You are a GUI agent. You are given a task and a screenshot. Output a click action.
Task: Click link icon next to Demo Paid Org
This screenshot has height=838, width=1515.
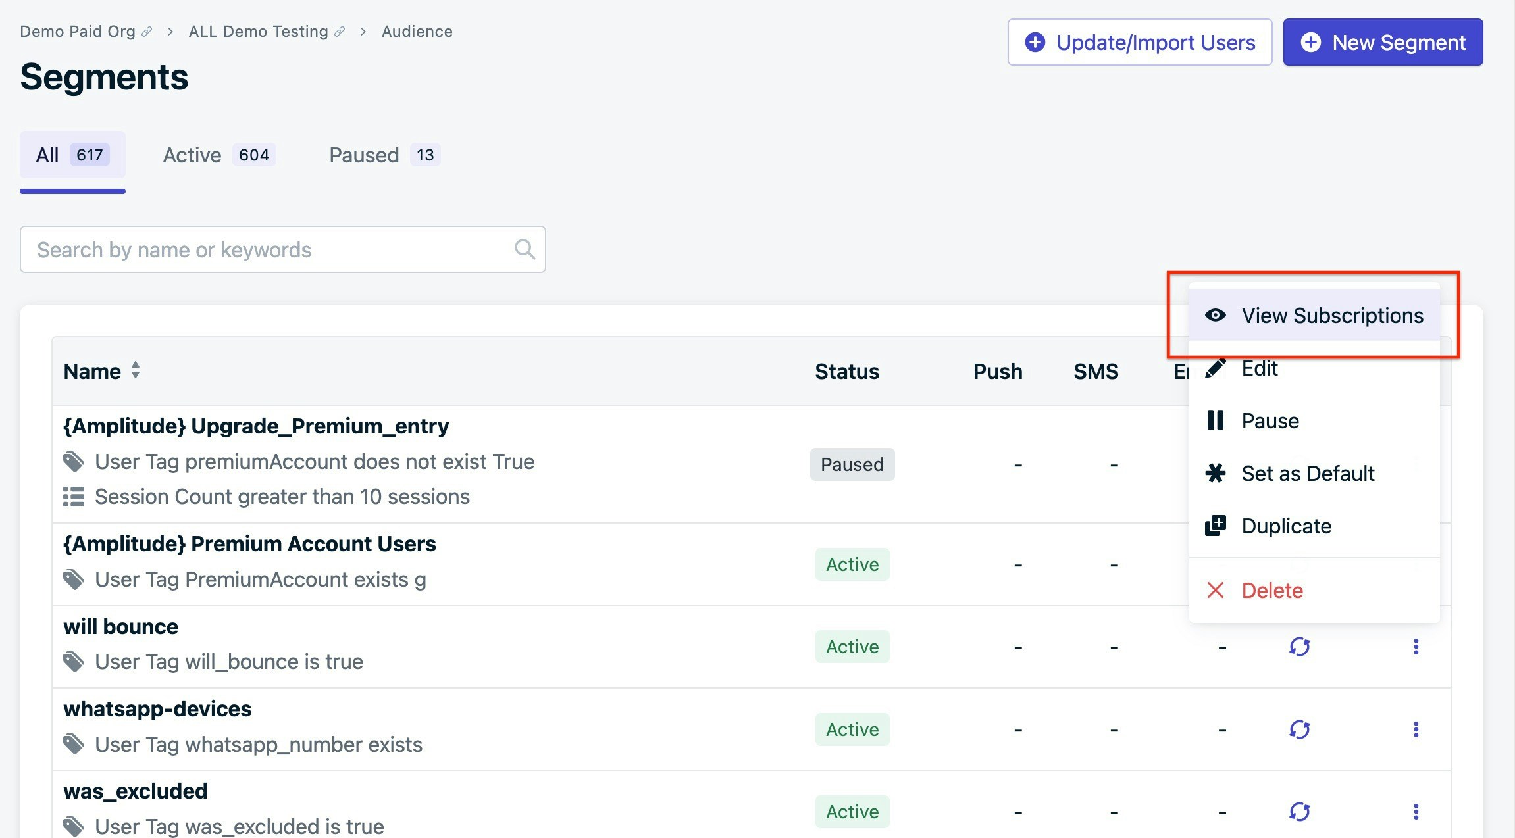(147, 32)
